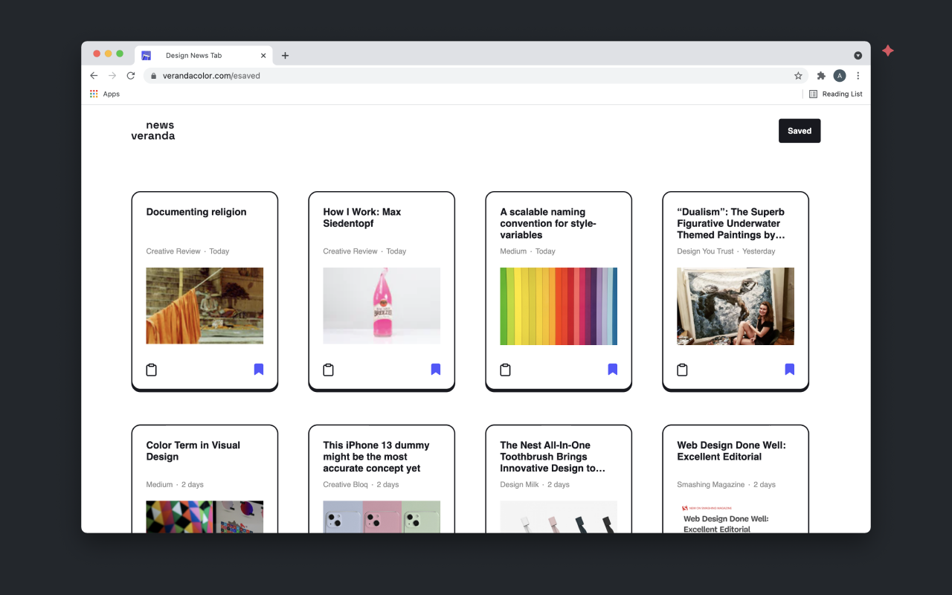Open the Chrome three-dot menu
The height and width of the screenshot is (595, 952).
858,75
